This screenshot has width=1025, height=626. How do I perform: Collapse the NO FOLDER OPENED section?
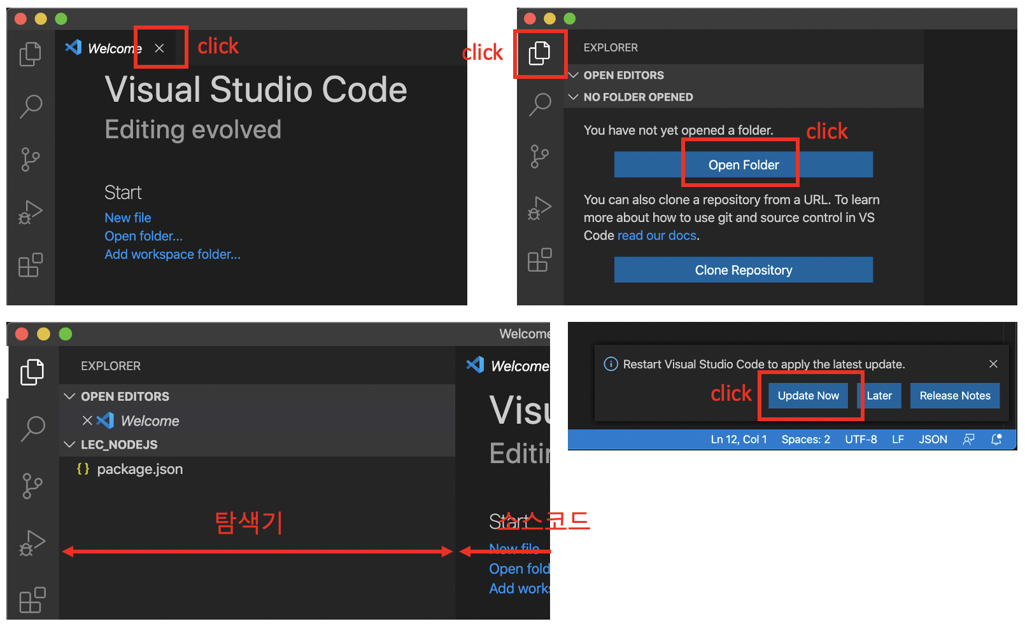pos(574,97)
